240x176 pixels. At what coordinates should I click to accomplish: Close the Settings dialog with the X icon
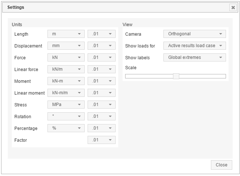click(233, 7)
